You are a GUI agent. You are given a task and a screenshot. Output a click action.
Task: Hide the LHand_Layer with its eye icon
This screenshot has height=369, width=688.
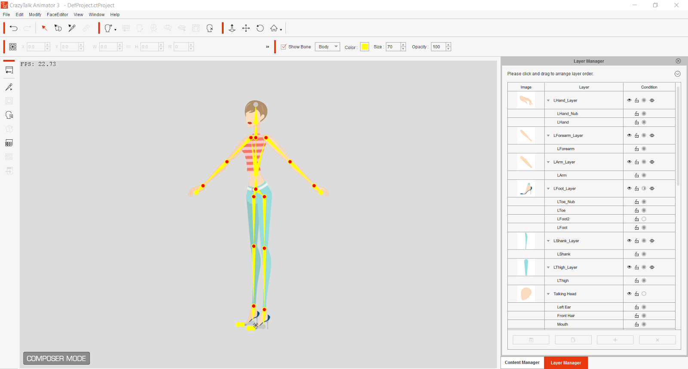point(629,100)
